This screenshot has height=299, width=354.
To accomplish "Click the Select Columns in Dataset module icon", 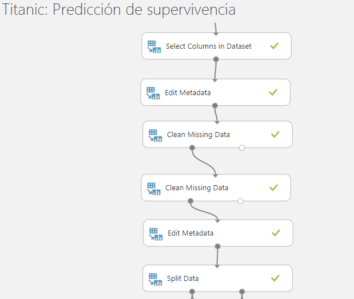I will (154, 46).
